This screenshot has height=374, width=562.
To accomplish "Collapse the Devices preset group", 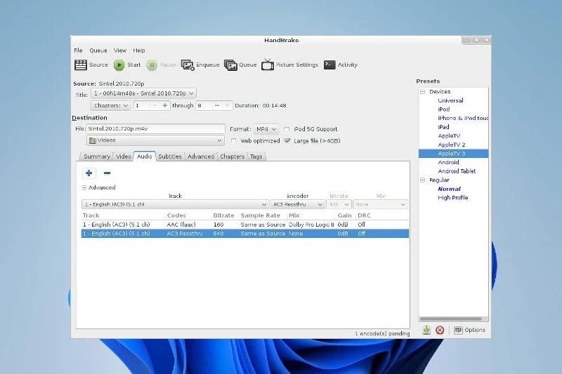I will (x=423, y=92).
